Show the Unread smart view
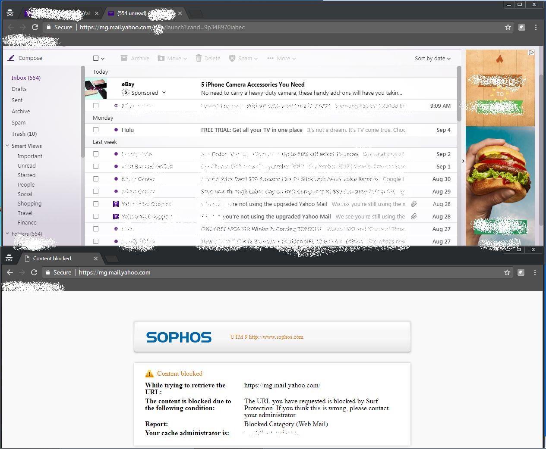This screenshot has width=546, height=449. pos(26,166)
